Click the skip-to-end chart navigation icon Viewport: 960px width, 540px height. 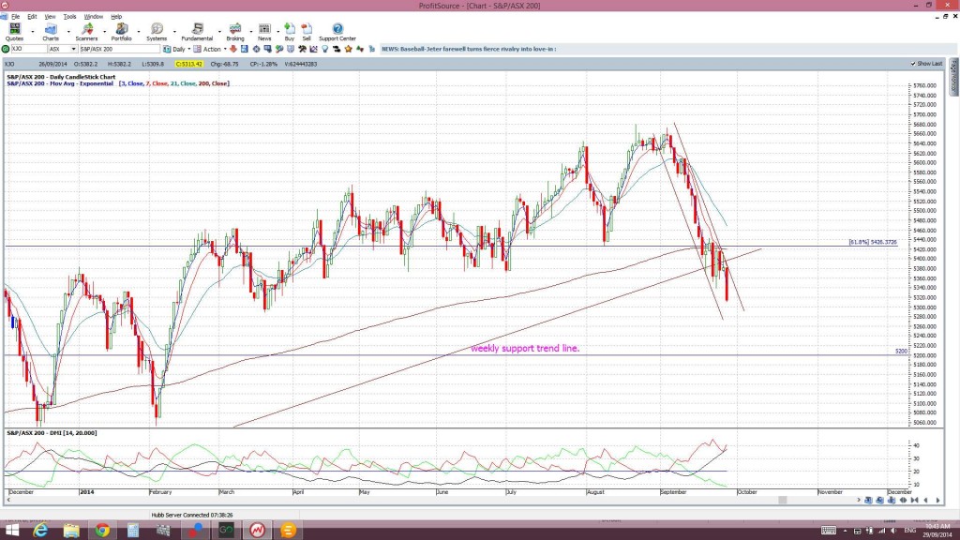(x=915, y=501)
